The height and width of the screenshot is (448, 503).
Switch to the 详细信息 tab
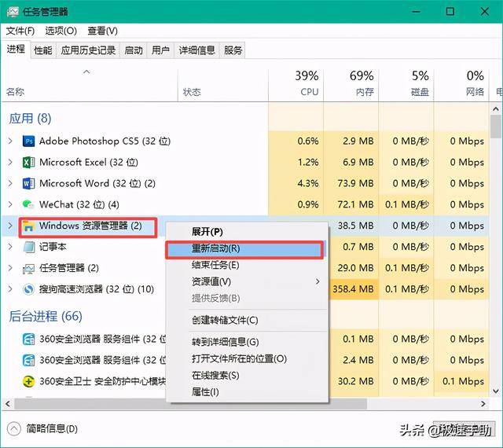(196, 50)
